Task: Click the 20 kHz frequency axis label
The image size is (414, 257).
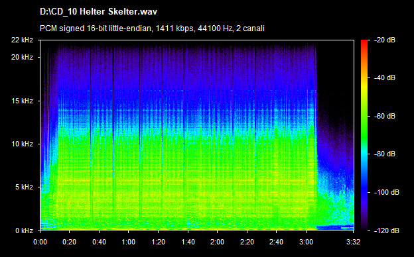Action: click(x=22, y=57)
